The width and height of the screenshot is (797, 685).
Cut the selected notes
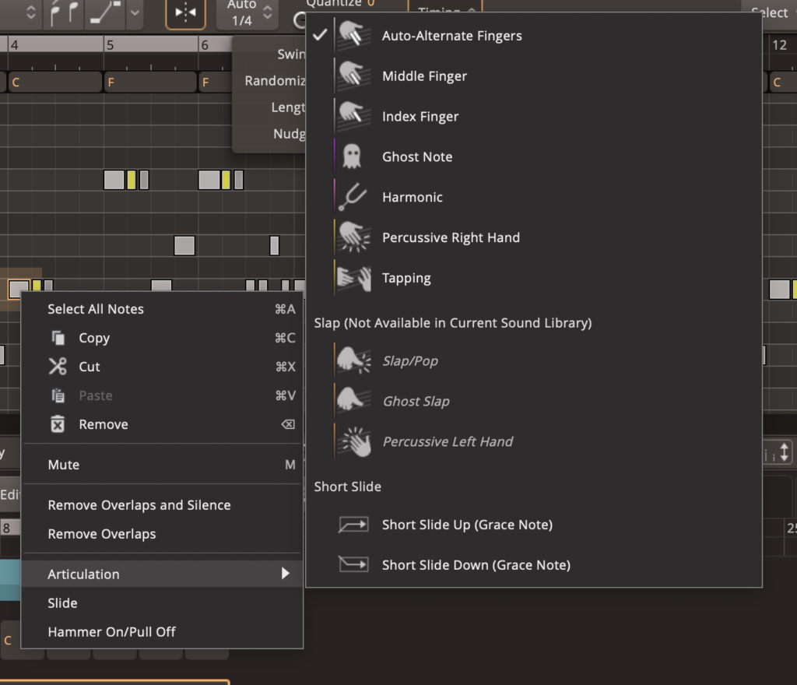(x=162, y=367)
